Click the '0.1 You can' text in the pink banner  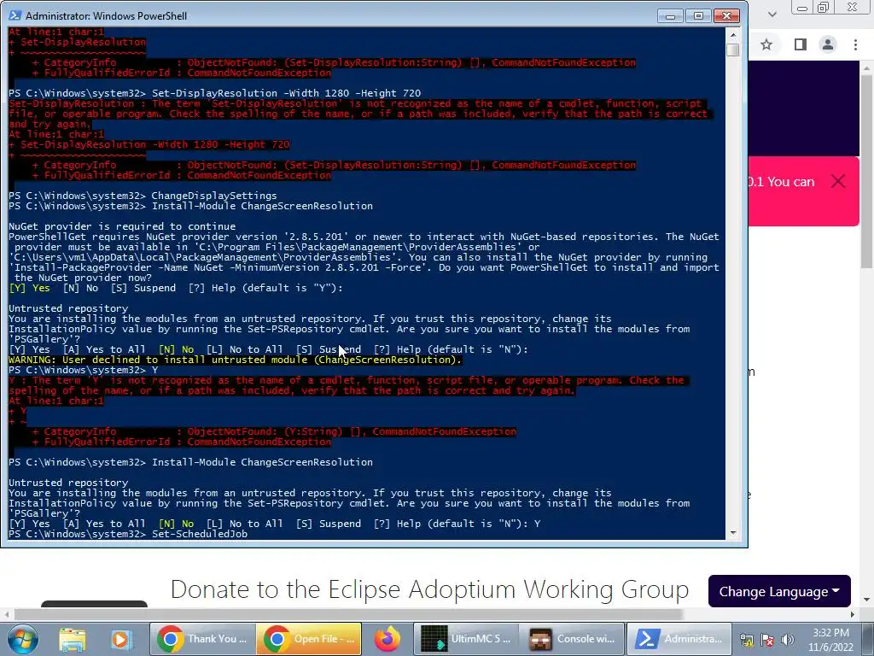(781, 182)
